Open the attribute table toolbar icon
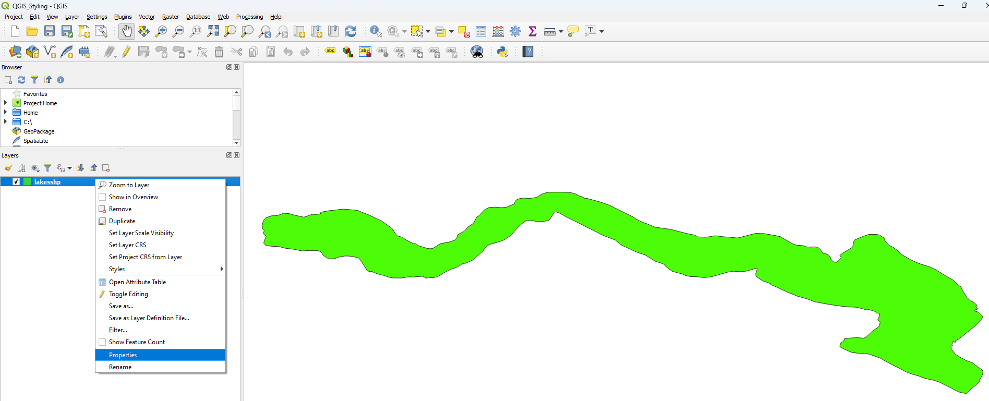This screenshot has height=401, width=989. coord(481,31)
